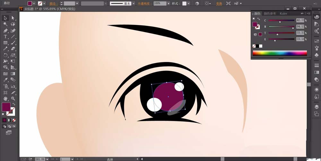Viewport: 321px width, 161px height.
Task: Click the 变换 transform link
Action: (219, 3)
